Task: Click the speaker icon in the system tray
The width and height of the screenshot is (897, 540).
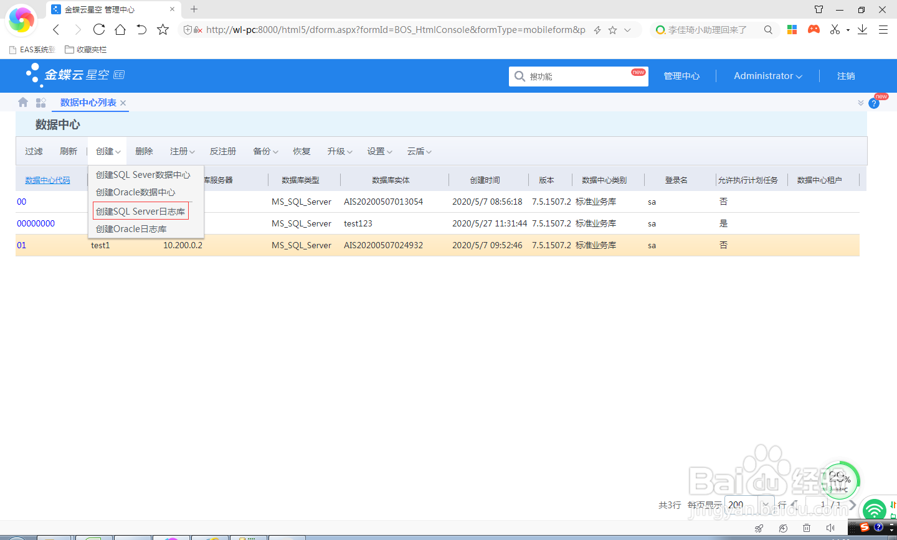Action: tap(830, 528)
